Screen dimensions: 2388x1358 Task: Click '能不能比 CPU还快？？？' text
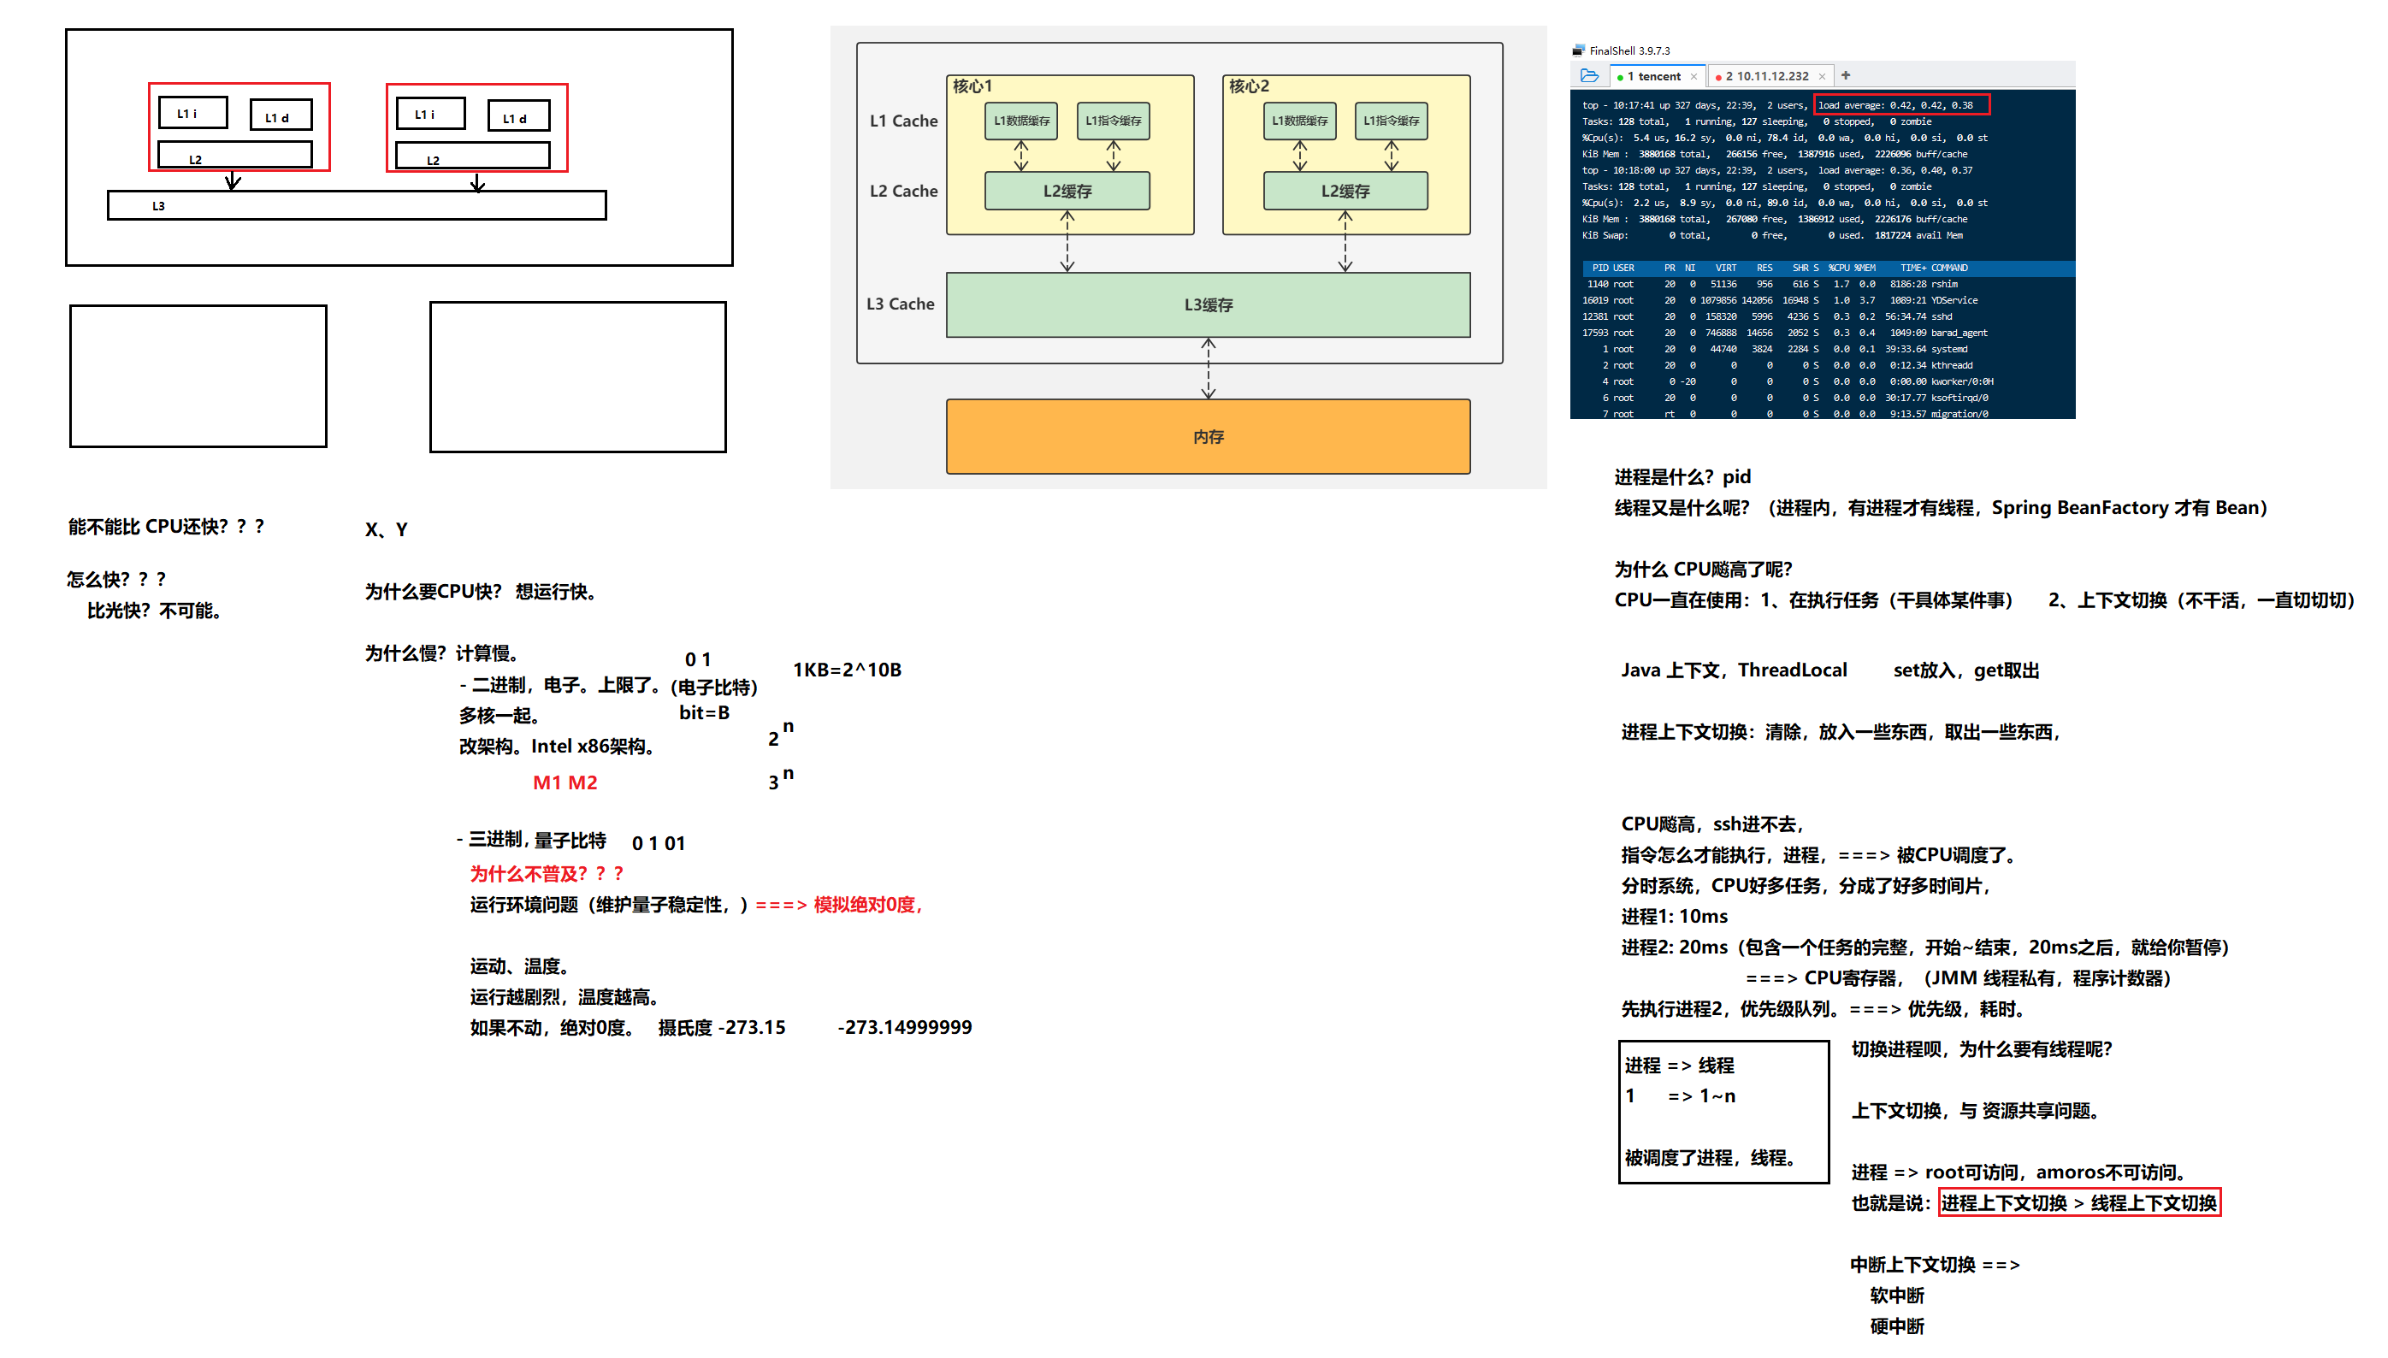pyautogui.click(x=166, y=528)
